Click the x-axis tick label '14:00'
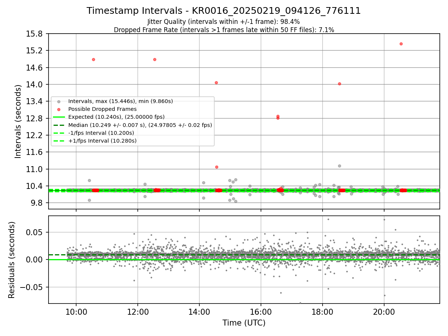This screenshot has height=336, width=448. pyautogui.click(x=199, y=312)
